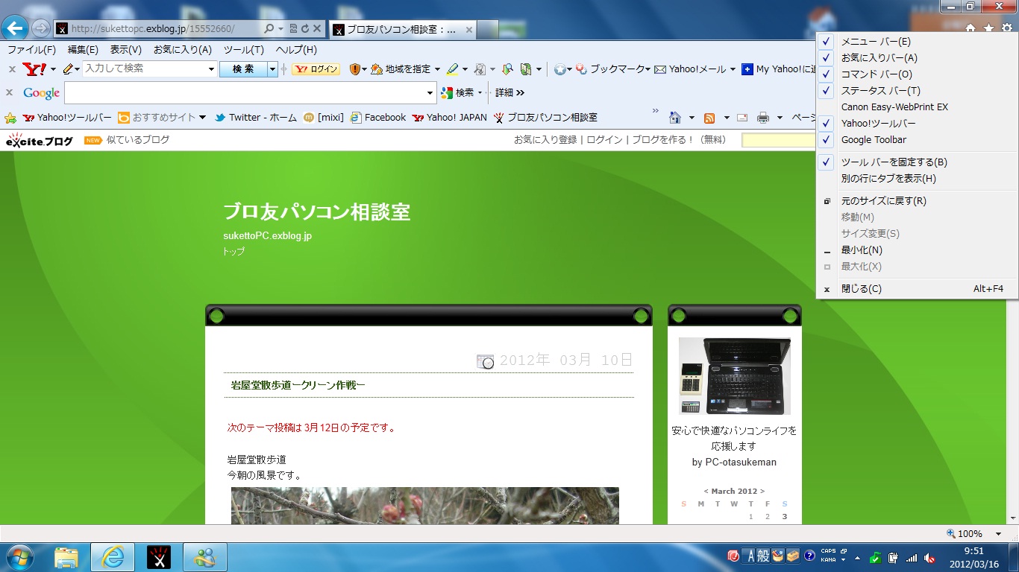Click the muted speaker icon in system tray

click(x=929, y=557)
